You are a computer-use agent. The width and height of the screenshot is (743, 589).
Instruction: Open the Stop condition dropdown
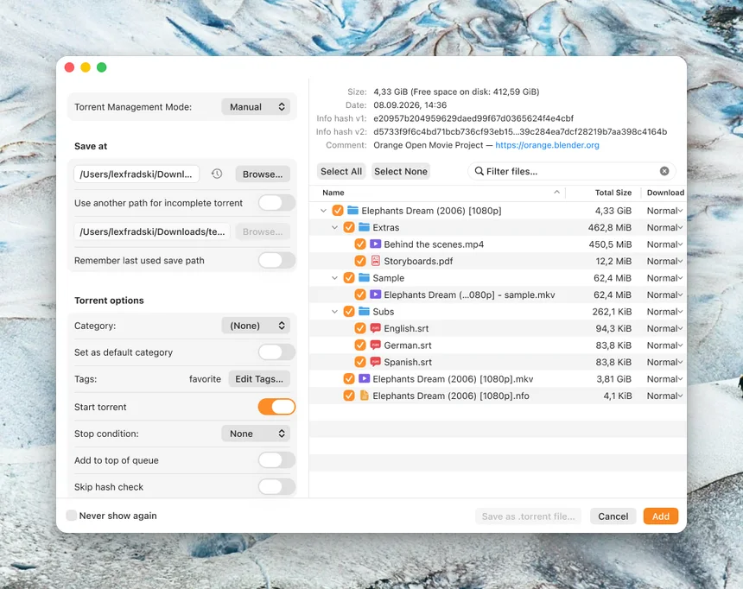pyautogui.click(x=257, y=434)
